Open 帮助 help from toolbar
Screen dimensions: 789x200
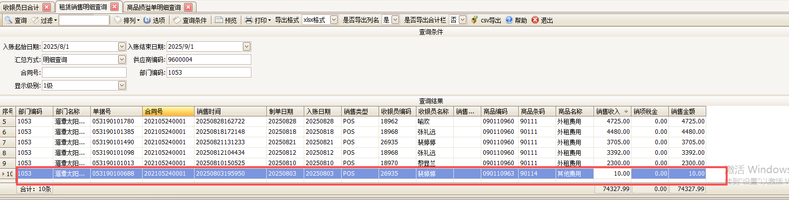pos(509,20)
